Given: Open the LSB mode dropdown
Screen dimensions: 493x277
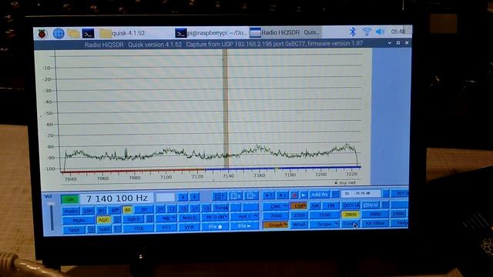Looking at the screenshot, I should click(x=299, y=206).
